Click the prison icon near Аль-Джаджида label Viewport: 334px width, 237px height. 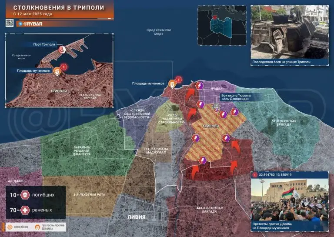tap(215, 106)
